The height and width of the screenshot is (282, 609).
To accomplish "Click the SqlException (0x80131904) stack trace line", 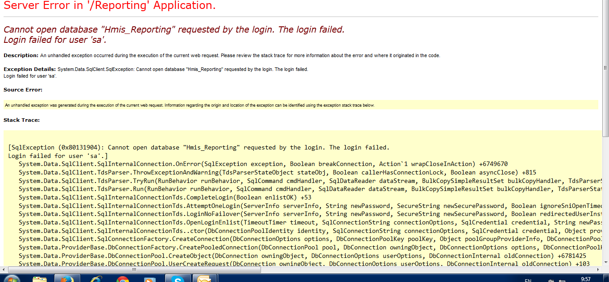I will [199, 147].
